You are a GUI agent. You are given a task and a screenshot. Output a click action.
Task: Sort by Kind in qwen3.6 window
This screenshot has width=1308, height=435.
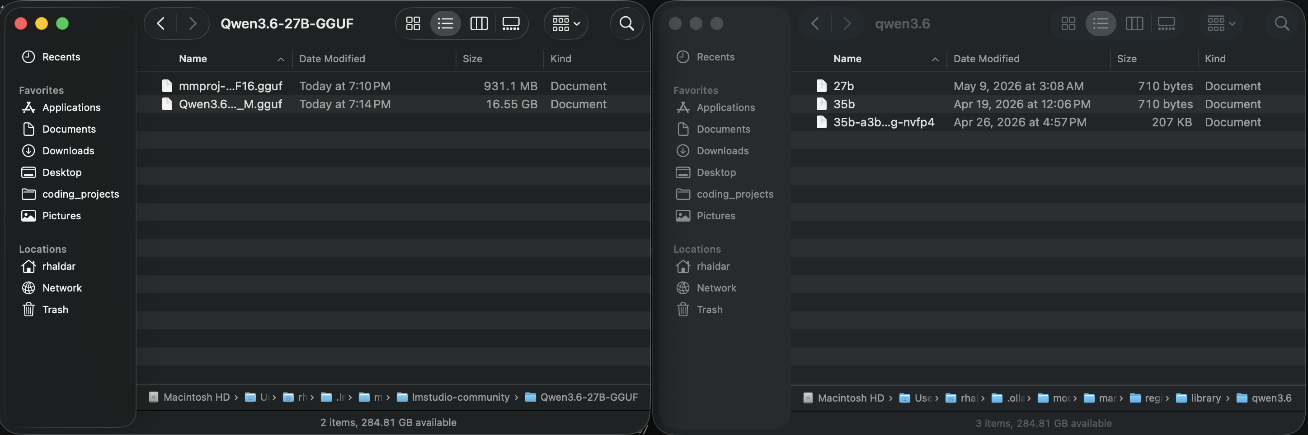tap(1215, 59)
